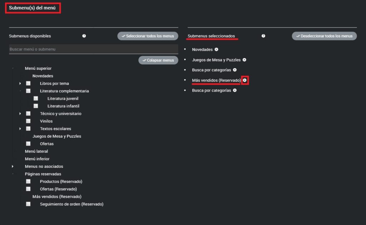Expand the Libros por tema node
Screen dimensions: 366x225
click(20, 83)
